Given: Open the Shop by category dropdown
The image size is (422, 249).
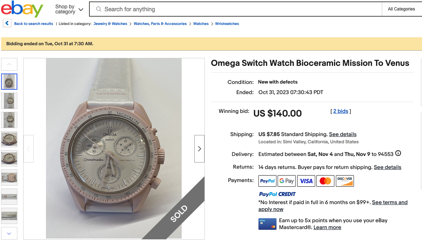Looking at the screenshot, I should 69,9.
